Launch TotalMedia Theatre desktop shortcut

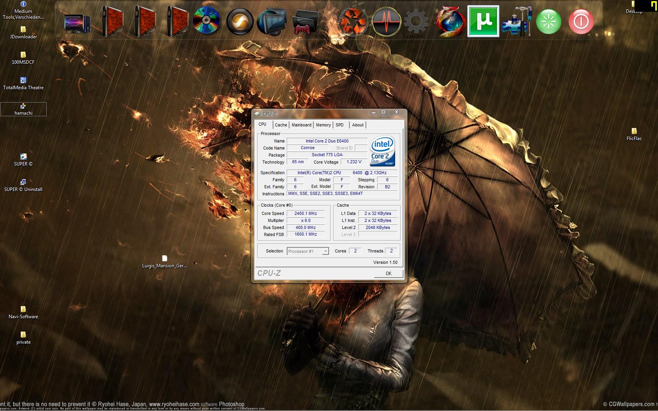tap(23, 83)
